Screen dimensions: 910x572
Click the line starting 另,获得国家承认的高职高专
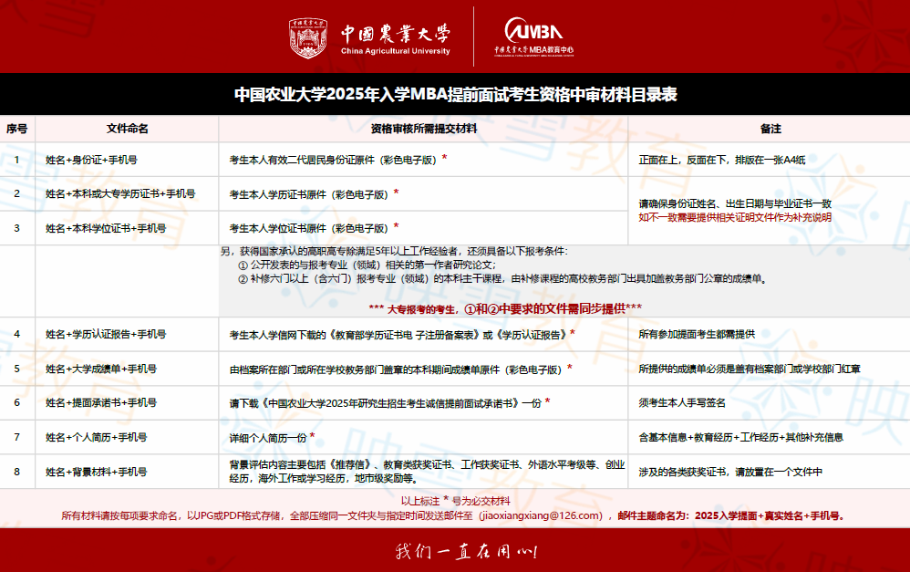394,251
